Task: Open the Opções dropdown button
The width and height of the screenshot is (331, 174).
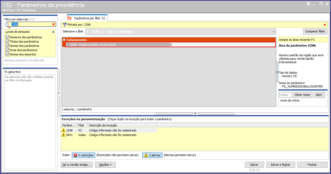Action: click(x=105, y=165)
